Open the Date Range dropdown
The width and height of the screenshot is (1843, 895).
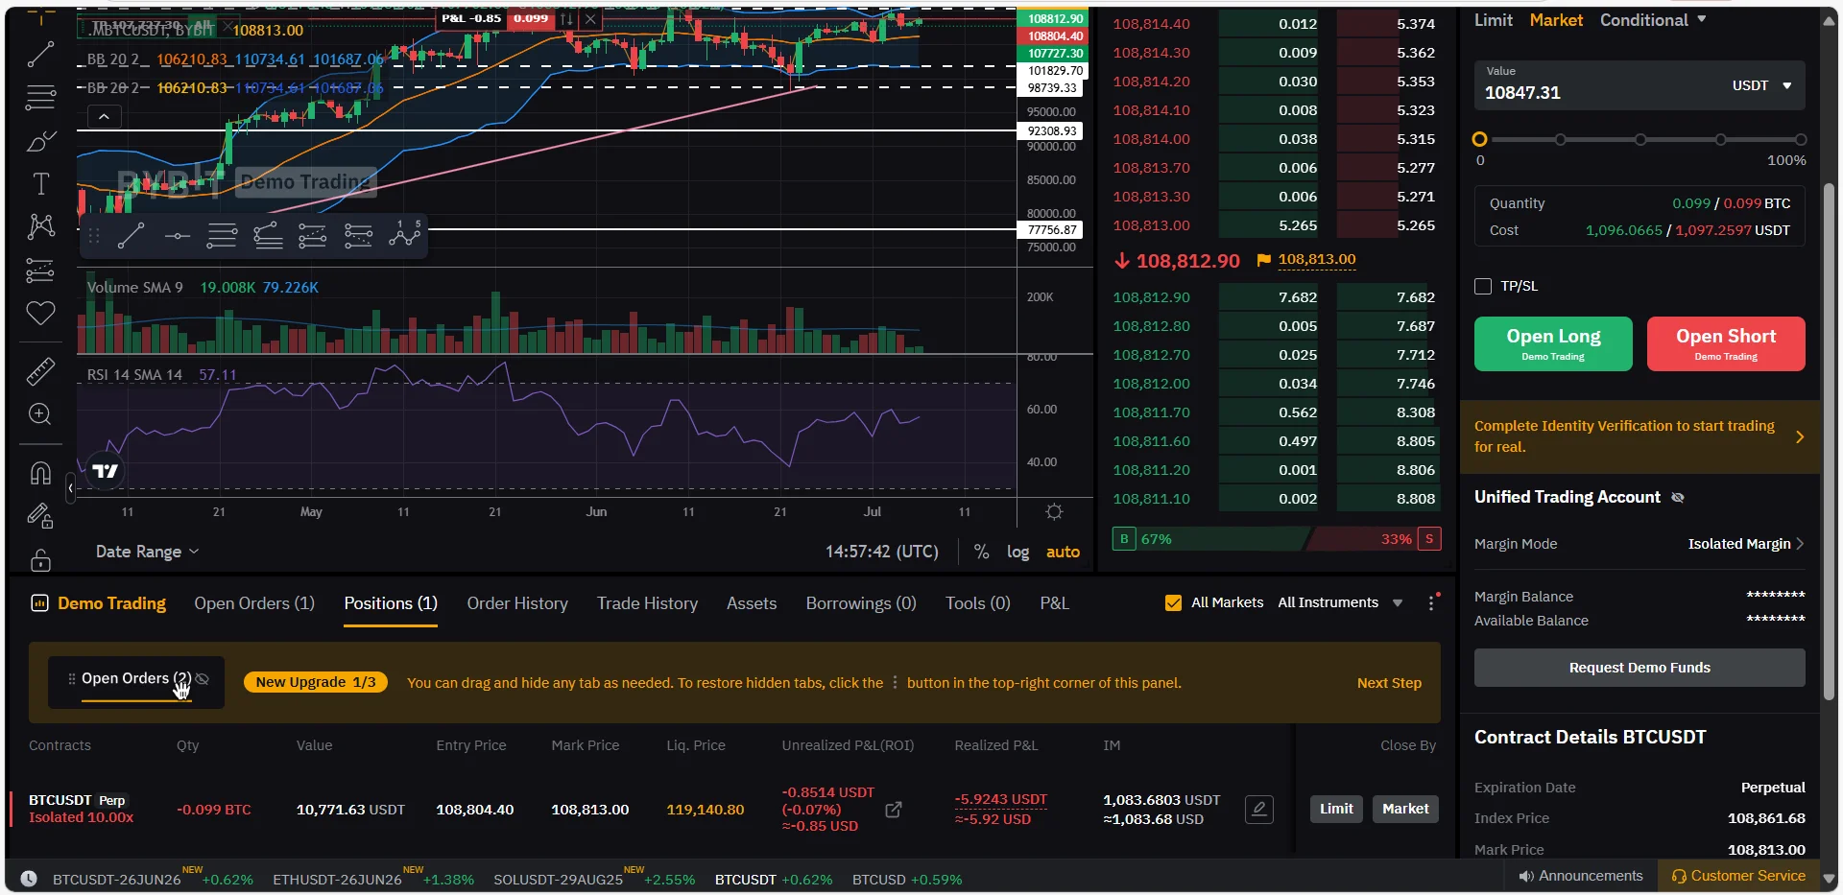[147, 552]
